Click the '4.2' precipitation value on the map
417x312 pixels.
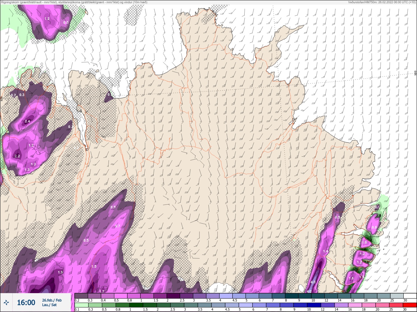pos(309,291)
